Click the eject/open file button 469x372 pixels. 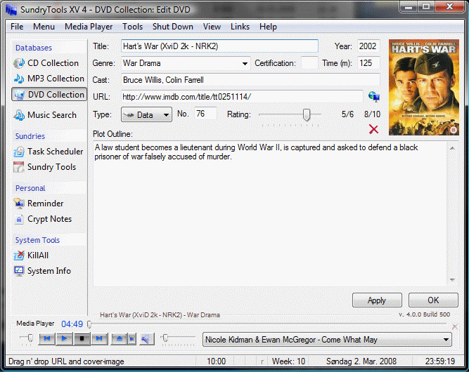(119, 338)
